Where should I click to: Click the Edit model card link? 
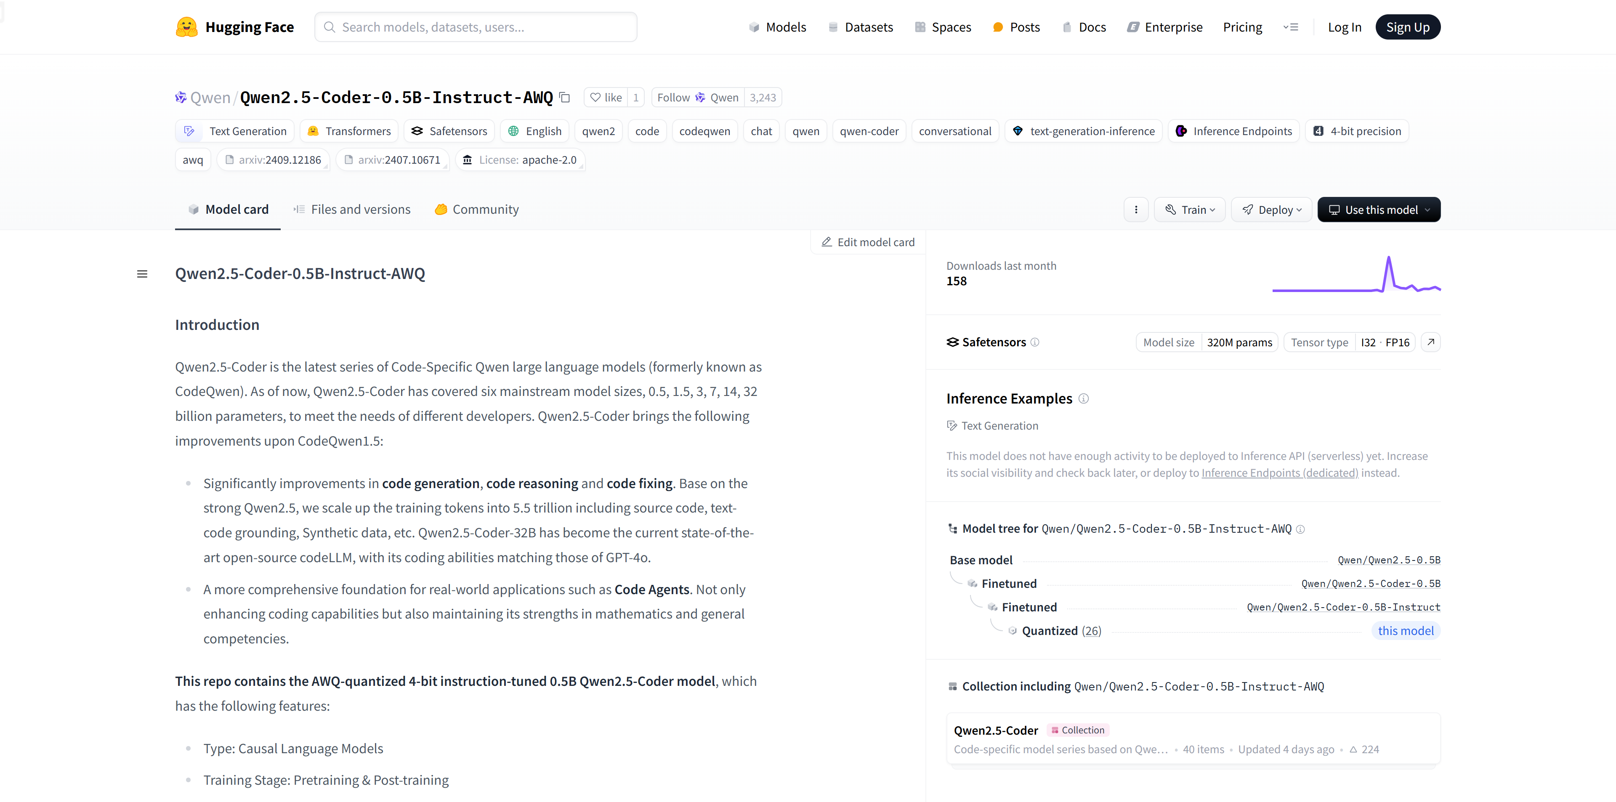[868, 242]
